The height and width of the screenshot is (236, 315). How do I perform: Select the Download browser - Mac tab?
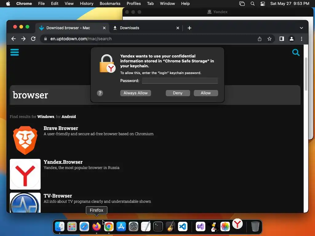coord(72,28)
